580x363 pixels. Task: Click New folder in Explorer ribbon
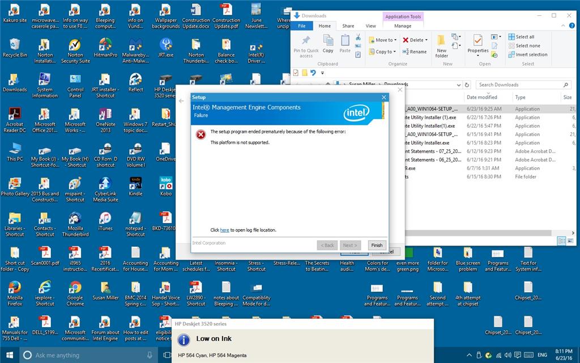tap(442, 47)
